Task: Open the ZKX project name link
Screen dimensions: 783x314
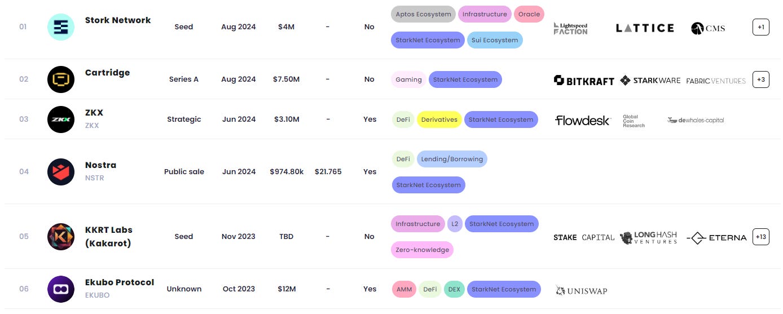Action: [x=94, y=113]
